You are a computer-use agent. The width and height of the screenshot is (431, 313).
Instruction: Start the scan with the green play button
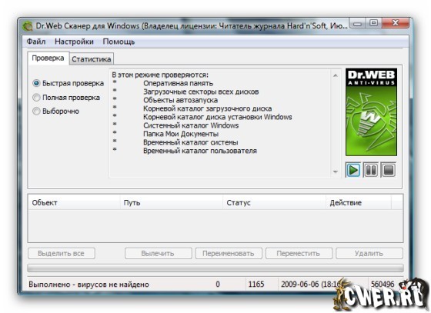point(353,170)
